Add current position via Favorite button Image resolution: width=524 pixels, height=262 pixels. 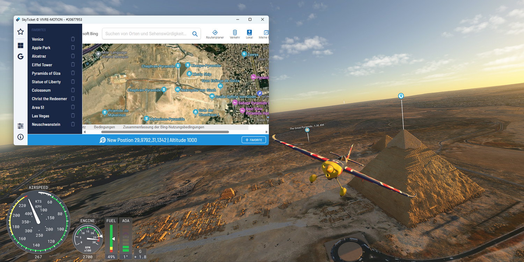coord(254,140)
